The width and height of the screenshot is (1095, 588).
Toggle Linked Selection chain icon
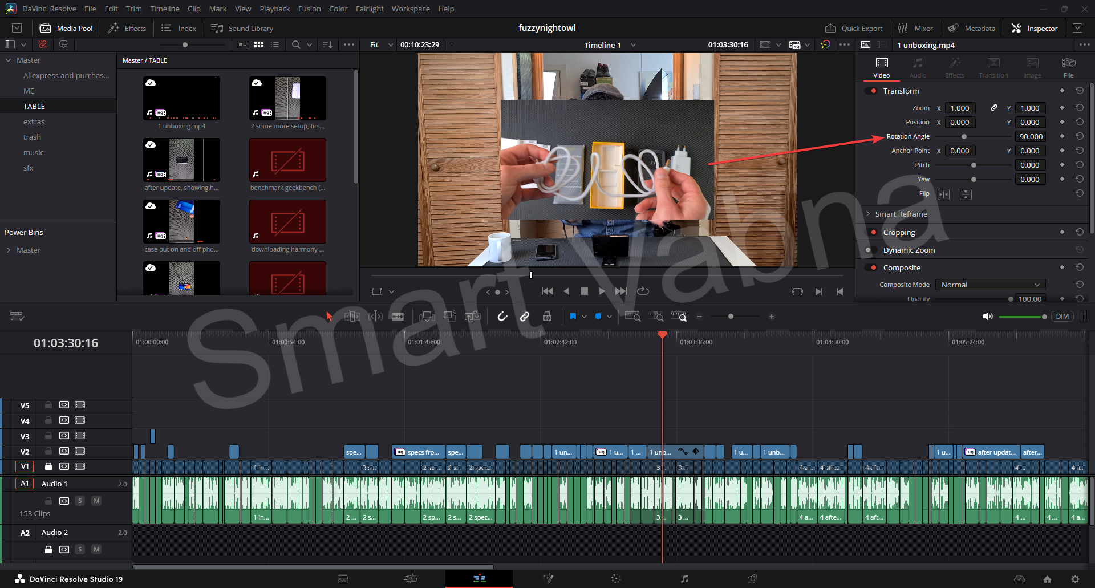[x=525, y=317]
